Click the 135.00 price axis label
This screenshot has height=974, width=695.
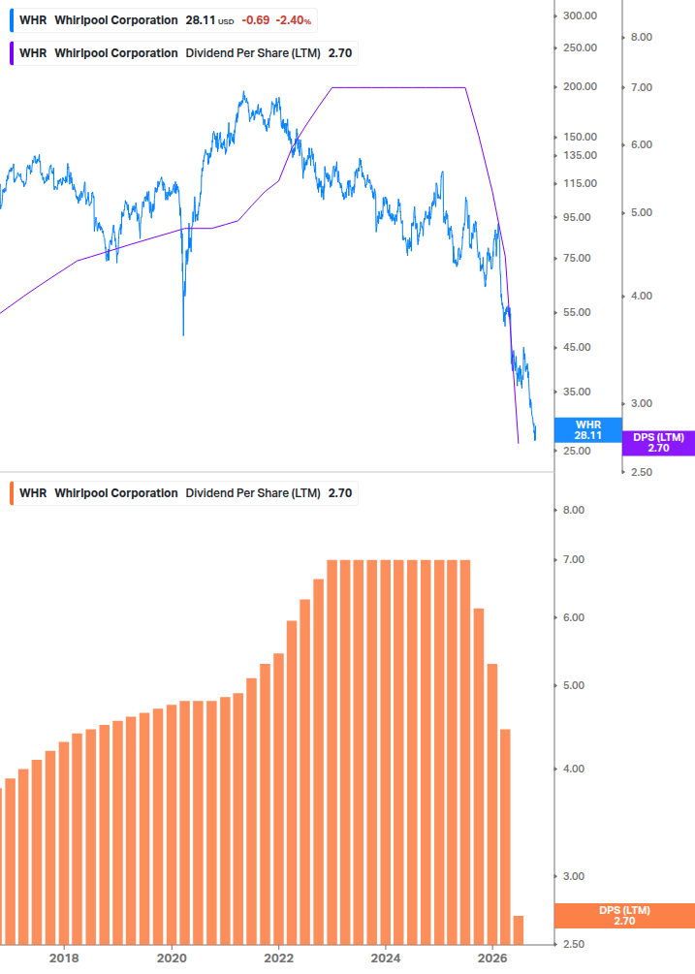pos(580,155)
